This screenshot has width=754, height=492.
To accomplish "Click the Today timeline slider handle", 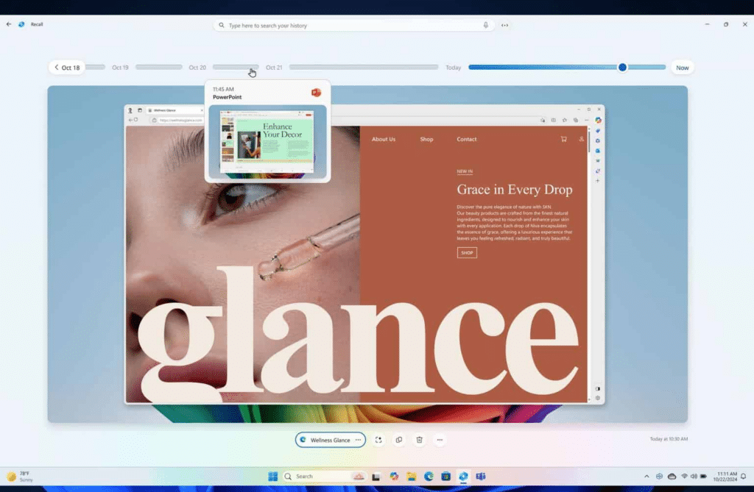I will coord(622,67).
